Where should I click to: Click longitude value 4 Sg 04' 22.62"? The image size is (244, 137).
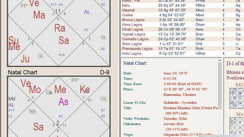click(172, 15)
